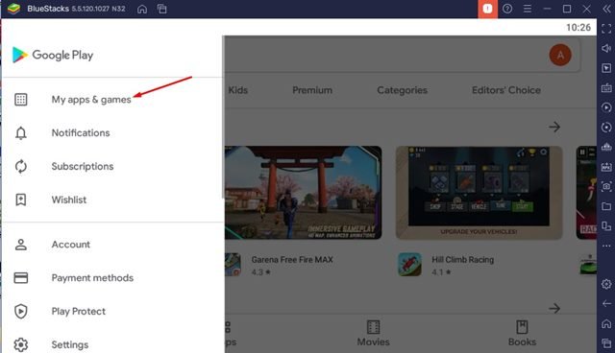The image size is (615, 353).
Task: Open the media folder icon in the sidebar
Action: coord(606,206)
